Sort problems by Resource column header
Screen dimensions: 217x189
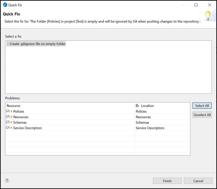pyautogui.click(x=14, y=106)
